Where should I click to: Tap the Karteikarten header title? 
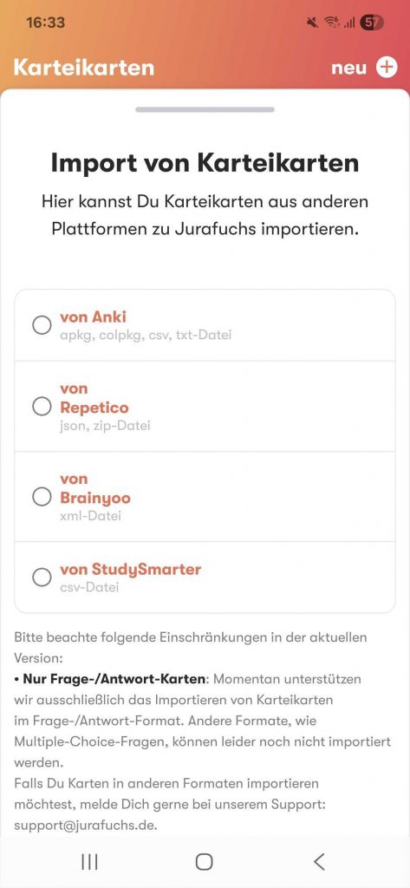click(x=84, y=68)
